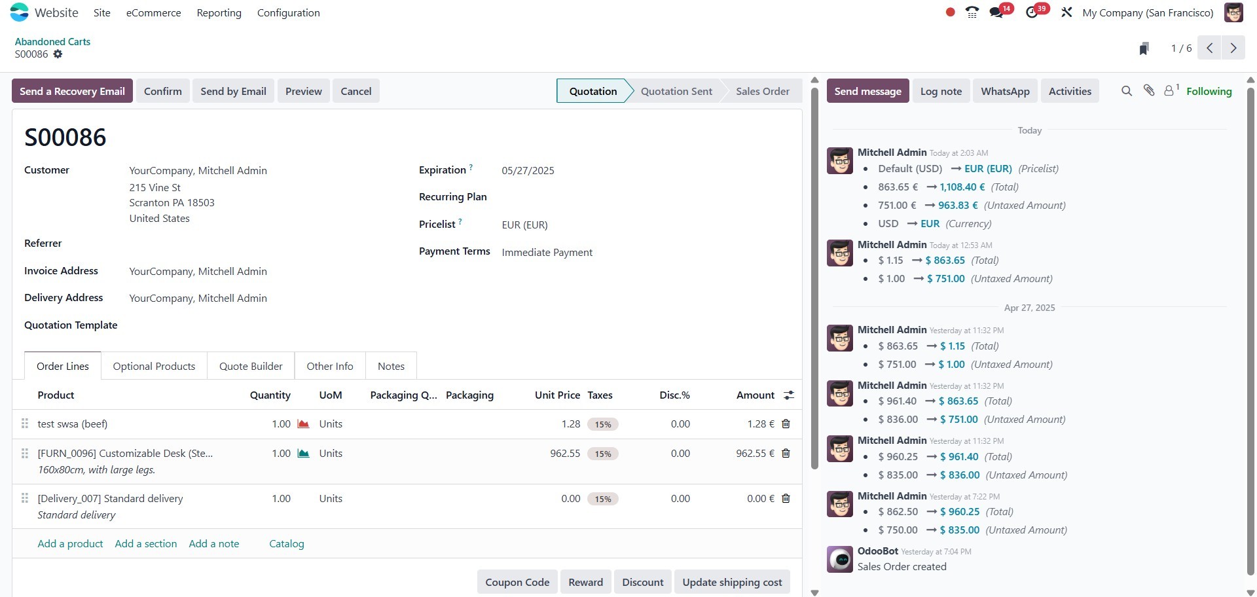Screen dimensions: 1257x597
Task: Click Update shipping cost button
Action: click(732, 582)
